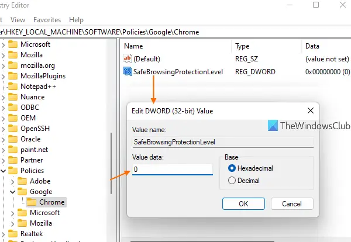Close the Edit DWORD dialog with X
Screen dimensions: 351x242
(311, 110)
